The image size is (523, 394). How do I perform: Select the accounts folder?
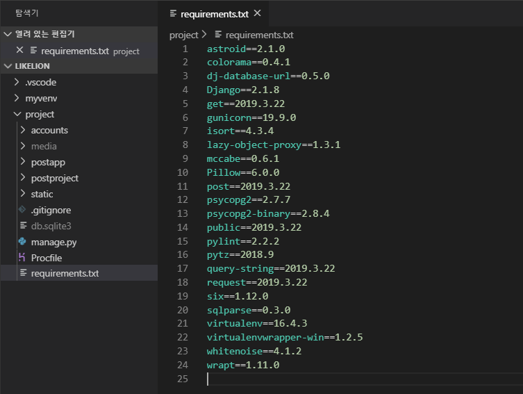click(49, 131)
